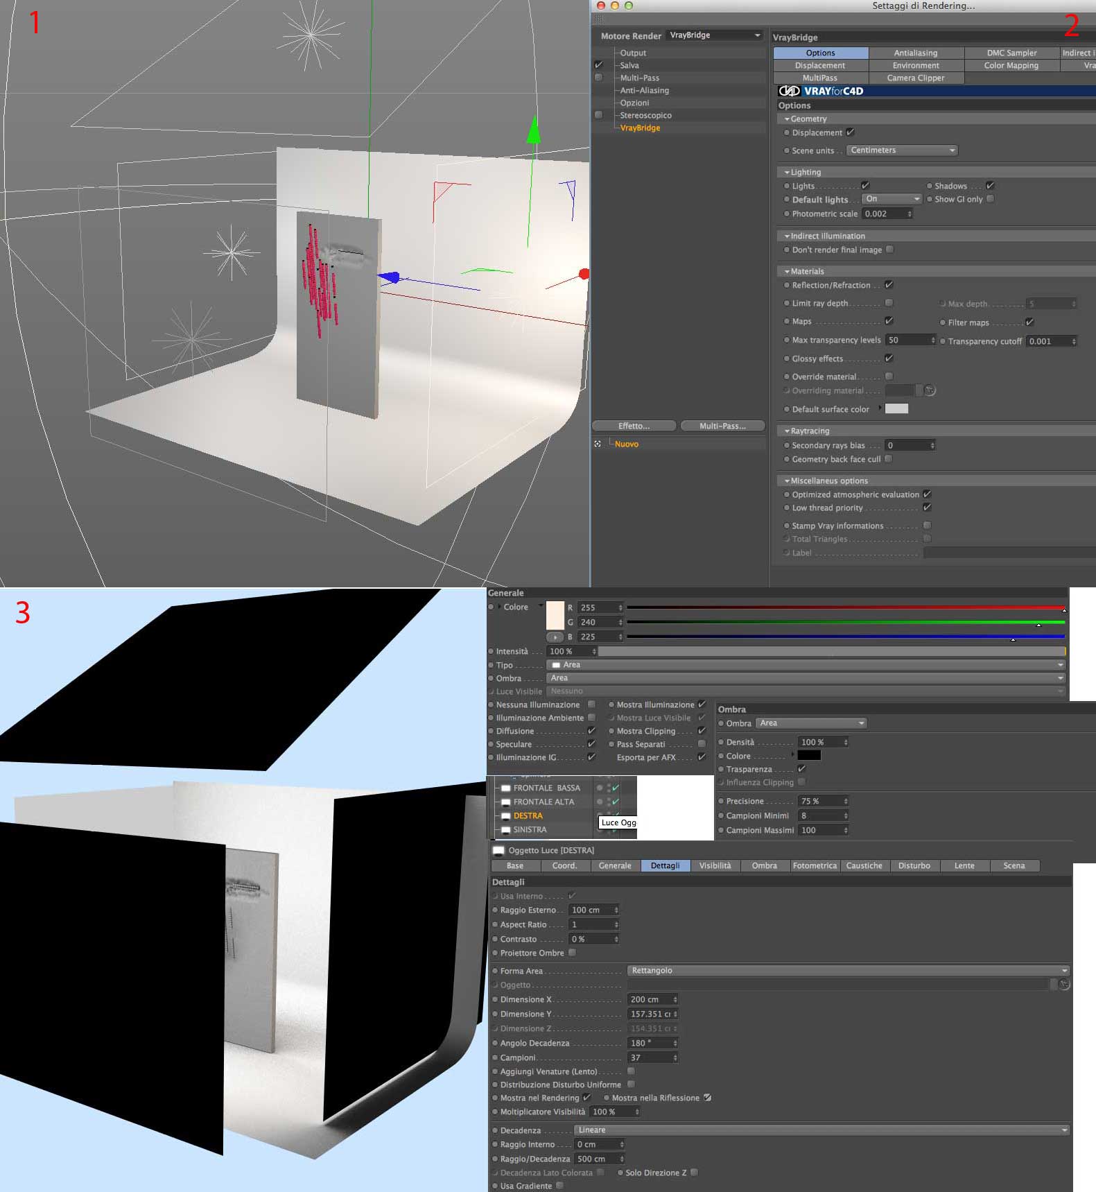Open the Camera Clipper tab
The width and height of the screenshot is (1096, 1192).
(x=916, y=78)
